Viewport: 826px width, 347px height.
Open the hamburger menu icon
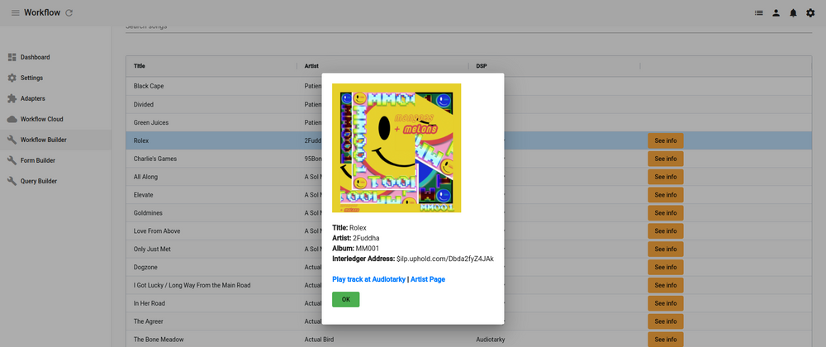[x=15, y=12]
